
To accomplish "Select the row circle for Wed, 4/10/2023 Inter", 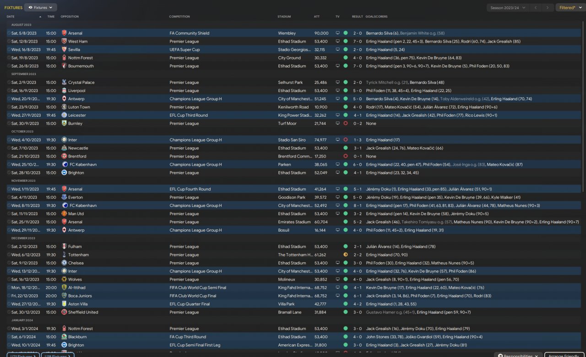I will coord(8,140).
